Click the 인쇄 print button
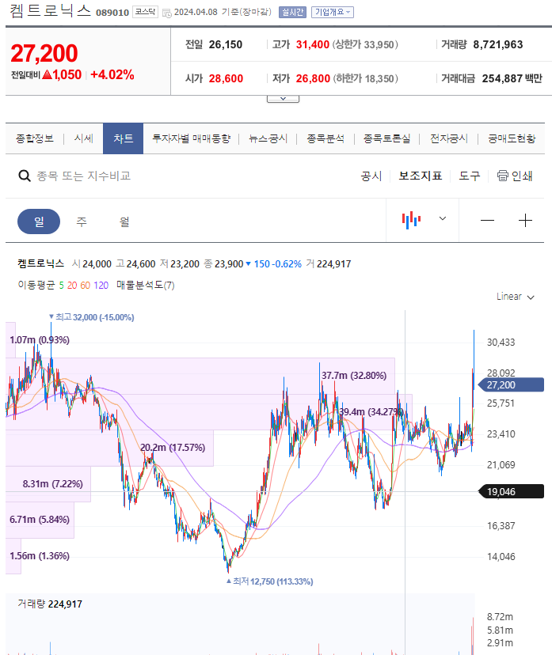The image size is (552, 655). click(x=515, y=176)
